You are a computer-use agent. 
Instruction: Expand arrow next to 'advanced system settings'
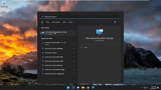click(x=74, y=48)
